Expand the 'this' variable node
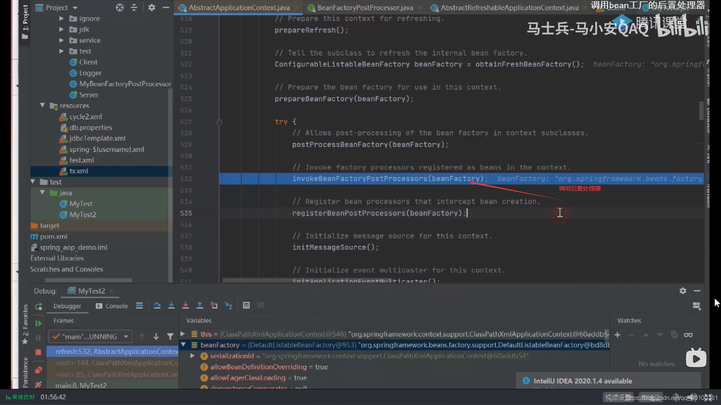 [x=183, y=334]
